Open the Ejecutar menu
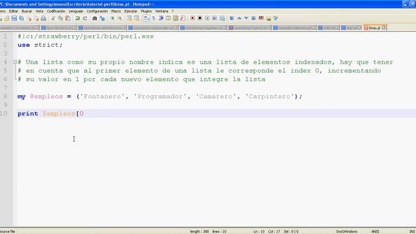 coord(131,11)
